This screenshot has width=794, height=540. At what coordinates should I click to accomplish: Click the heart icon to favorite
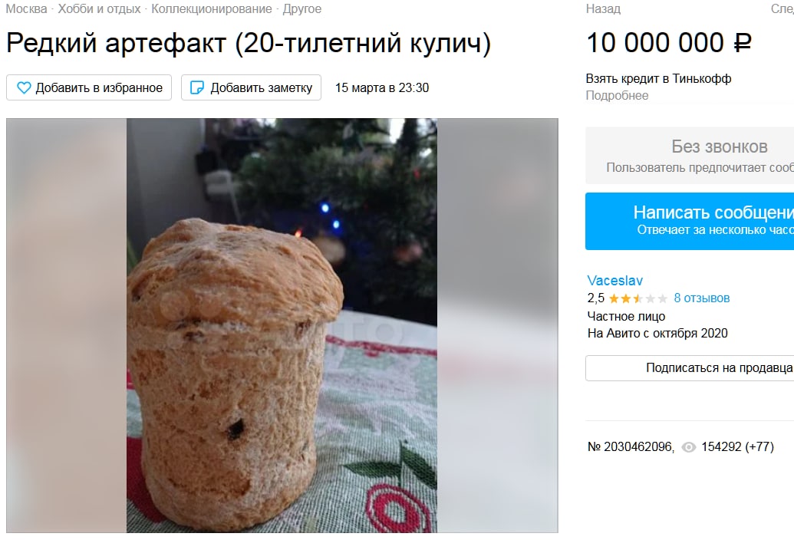coord(24,88)
